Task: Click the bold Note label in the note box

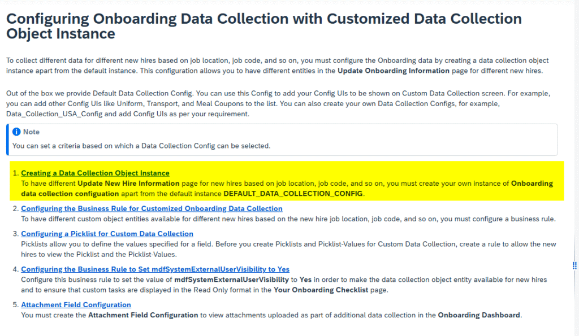Action: point(31,132)
